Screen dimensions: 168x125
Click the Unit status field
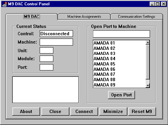(x=46, y=51)
